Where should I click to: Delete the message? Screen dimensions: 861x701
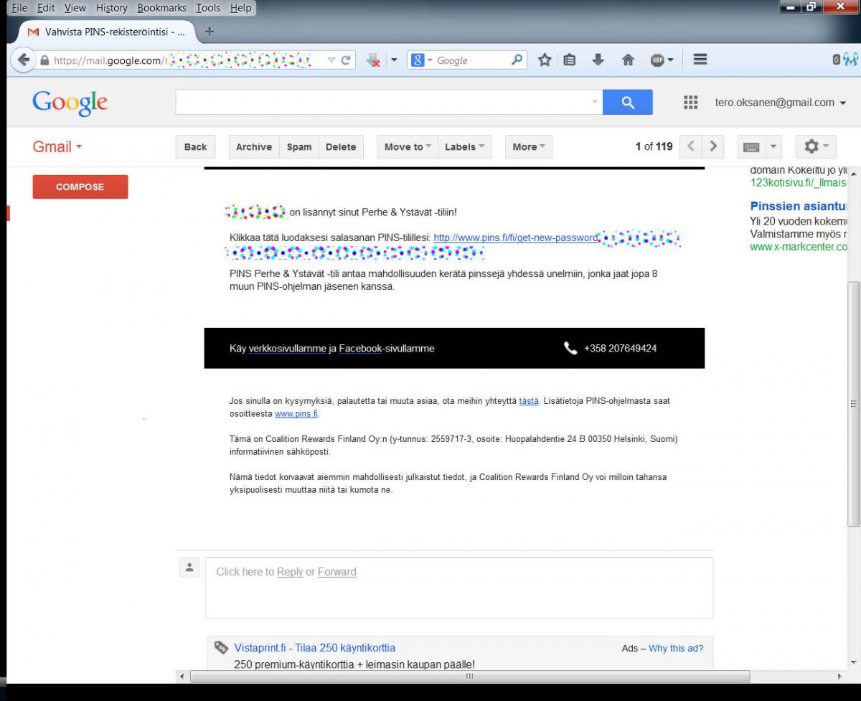[341, 146]
